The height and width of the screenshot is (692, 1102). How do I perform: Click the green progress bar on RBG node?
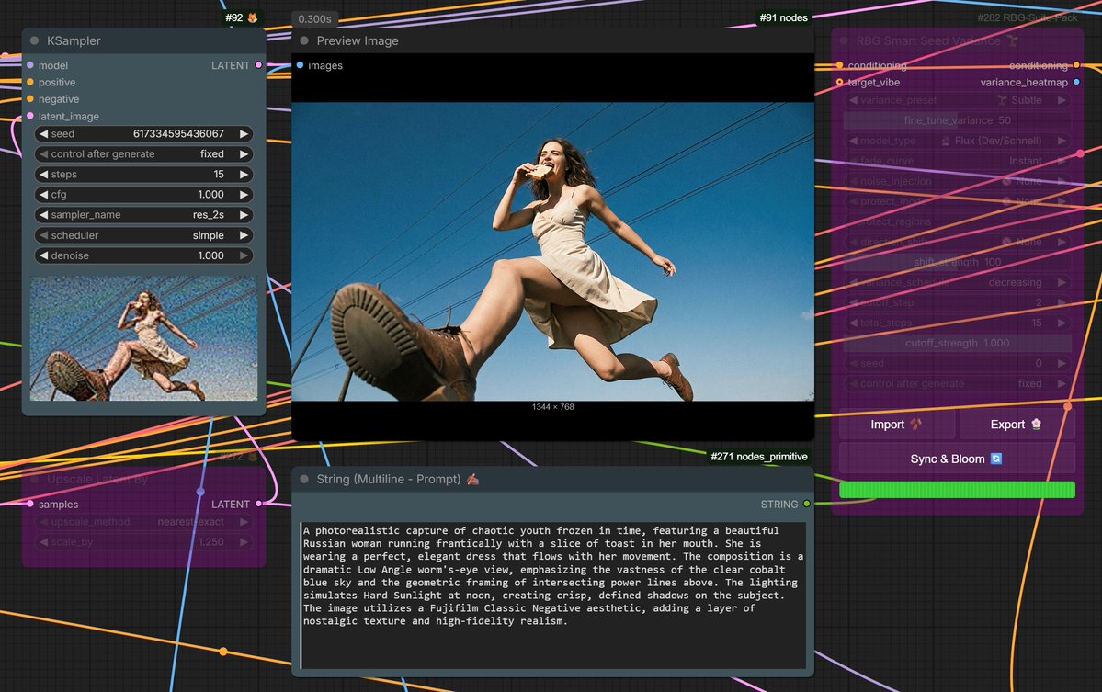coord(957,490)
